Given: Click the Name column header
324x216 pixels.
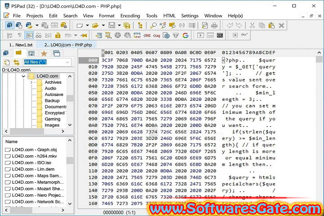Looking at the screenshot, I should pos(12,142).
